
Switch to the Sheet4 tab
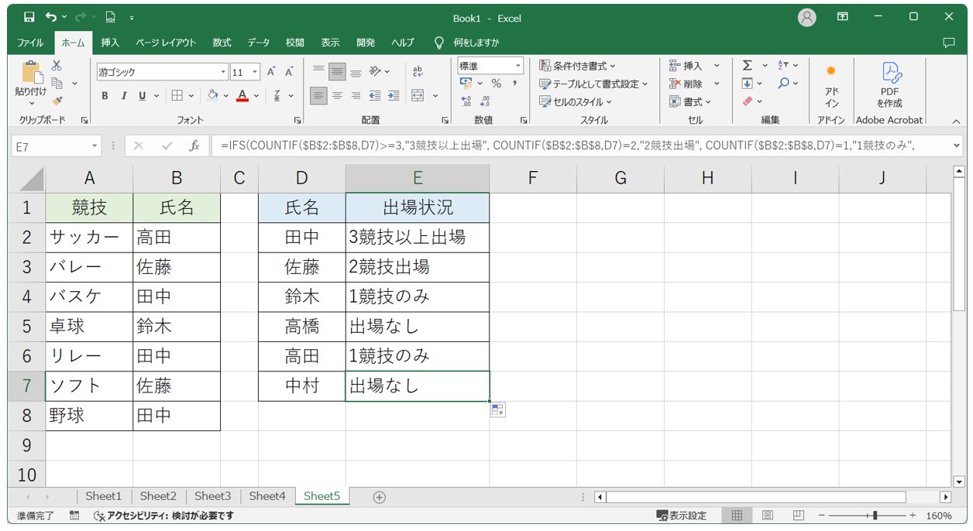click(267, 496)
